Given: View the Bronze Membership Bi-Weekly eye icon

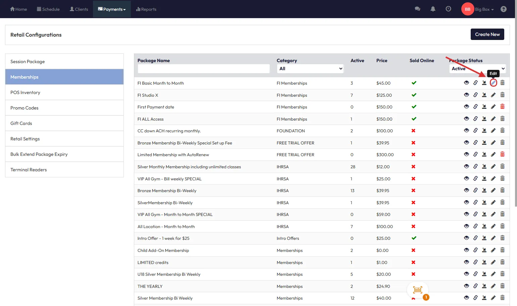Looking at the screenshot, I should click(466, 190).
